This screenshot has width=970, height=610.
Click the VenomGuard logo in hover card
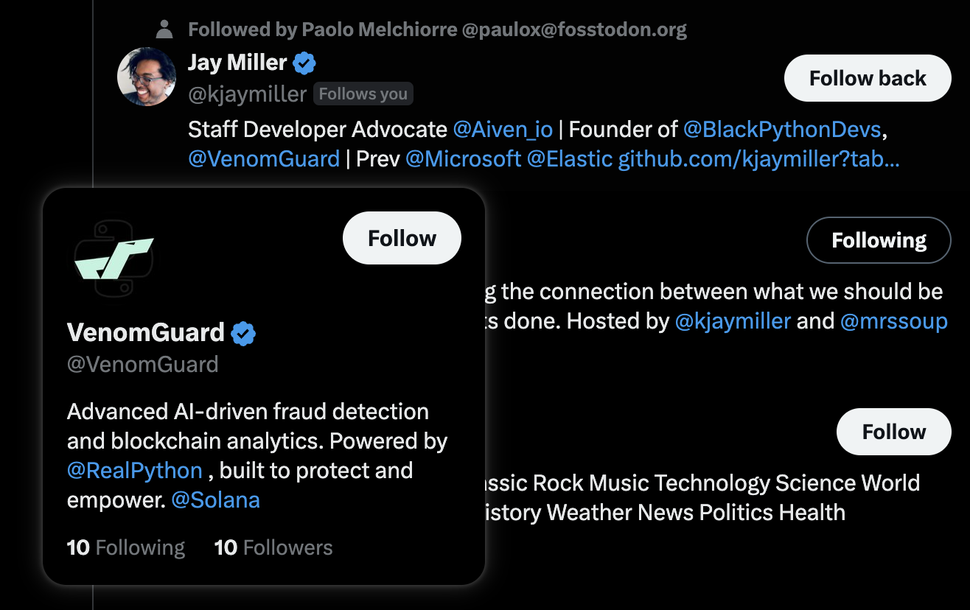tap(113, 258)
